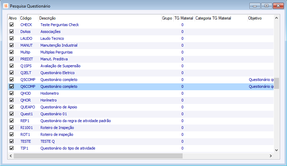Close the Pesquisa Questionário window

coord(278,6)
